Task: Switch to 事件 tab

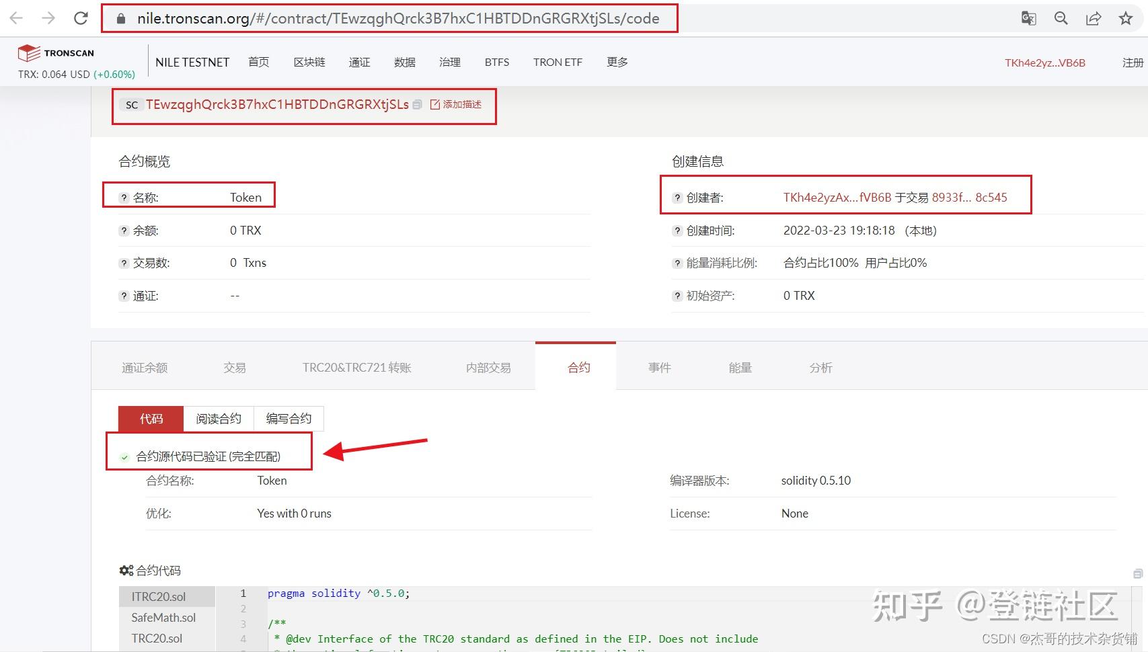Action: click(x=660, y=368)
